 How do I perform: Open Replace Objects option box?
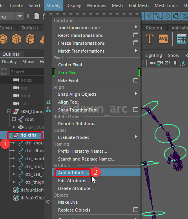136,210
